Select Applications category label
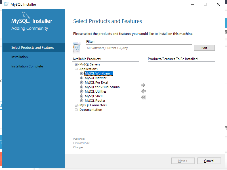Viewport: 227px width, 170px height. coord(89,69)
